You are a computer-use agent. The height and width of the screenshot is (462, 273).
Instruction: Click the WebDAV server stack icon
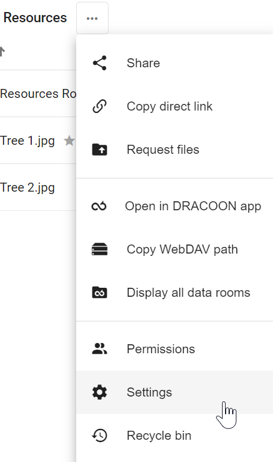coord(100,249)
